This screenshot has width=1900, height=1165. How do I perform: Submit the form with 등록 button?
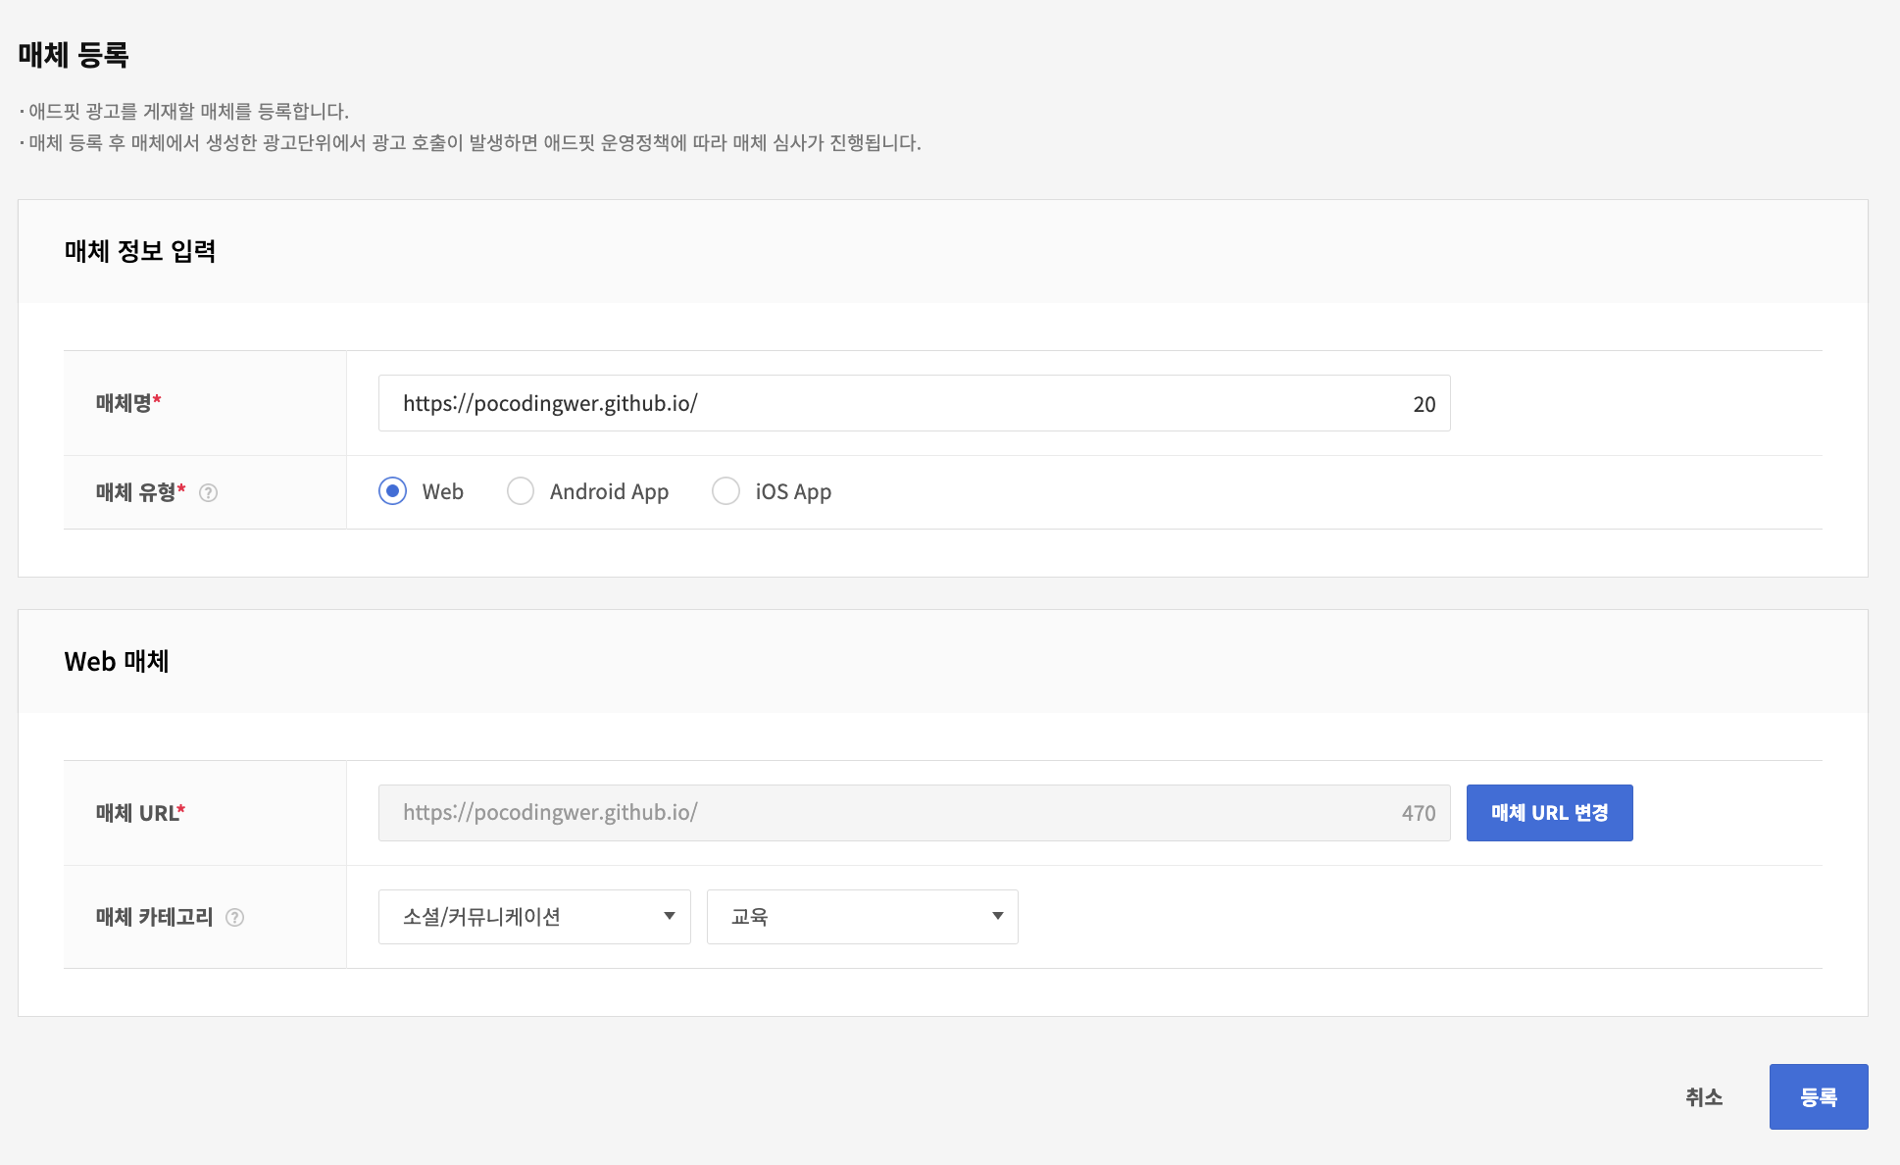click(1818, 1097)
